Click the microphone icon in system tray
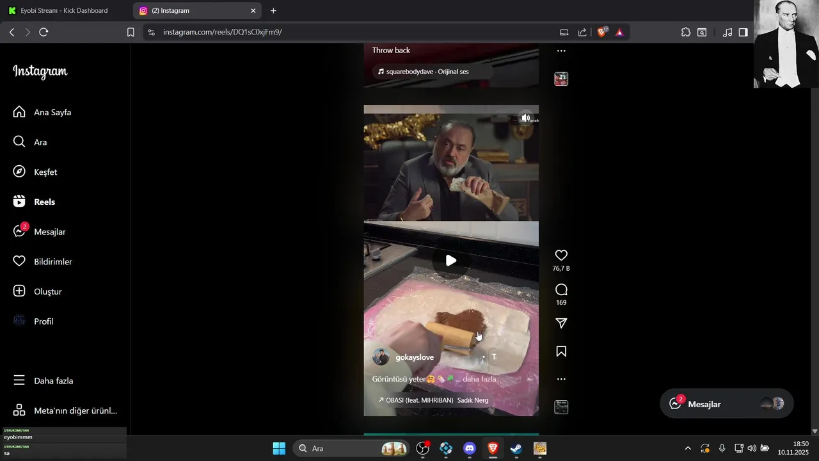 click(722, 448)
